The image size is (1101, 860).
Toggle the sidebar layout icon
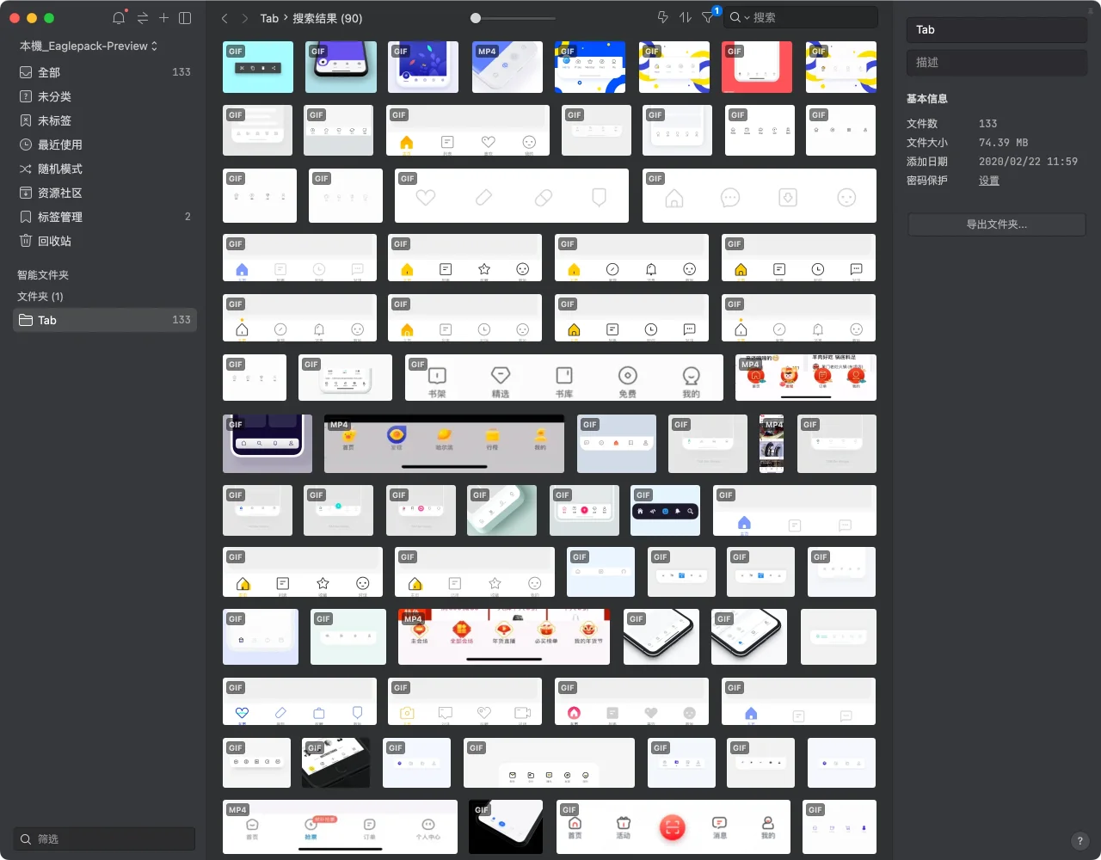[185, 18]
